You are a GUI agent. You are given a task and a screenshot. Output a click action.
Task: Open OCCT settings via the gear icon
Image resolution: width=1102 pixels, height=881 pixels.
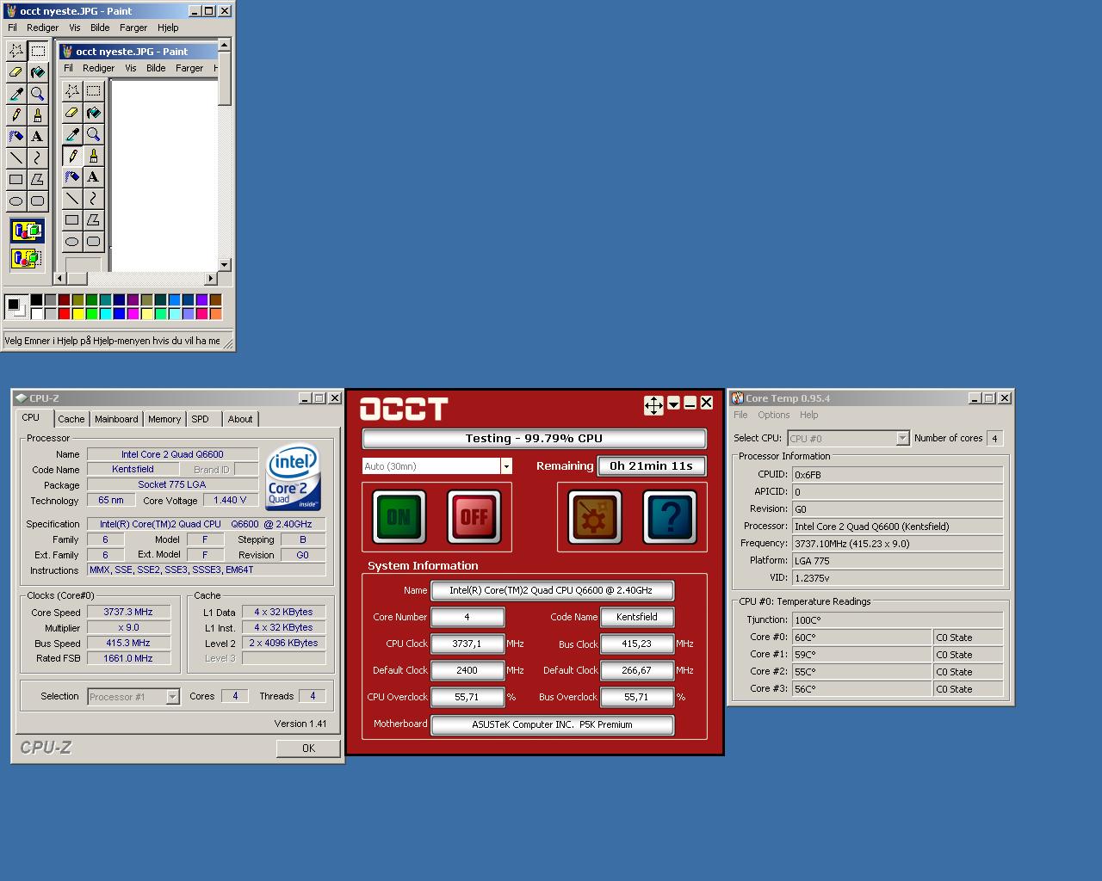(594, 516)
